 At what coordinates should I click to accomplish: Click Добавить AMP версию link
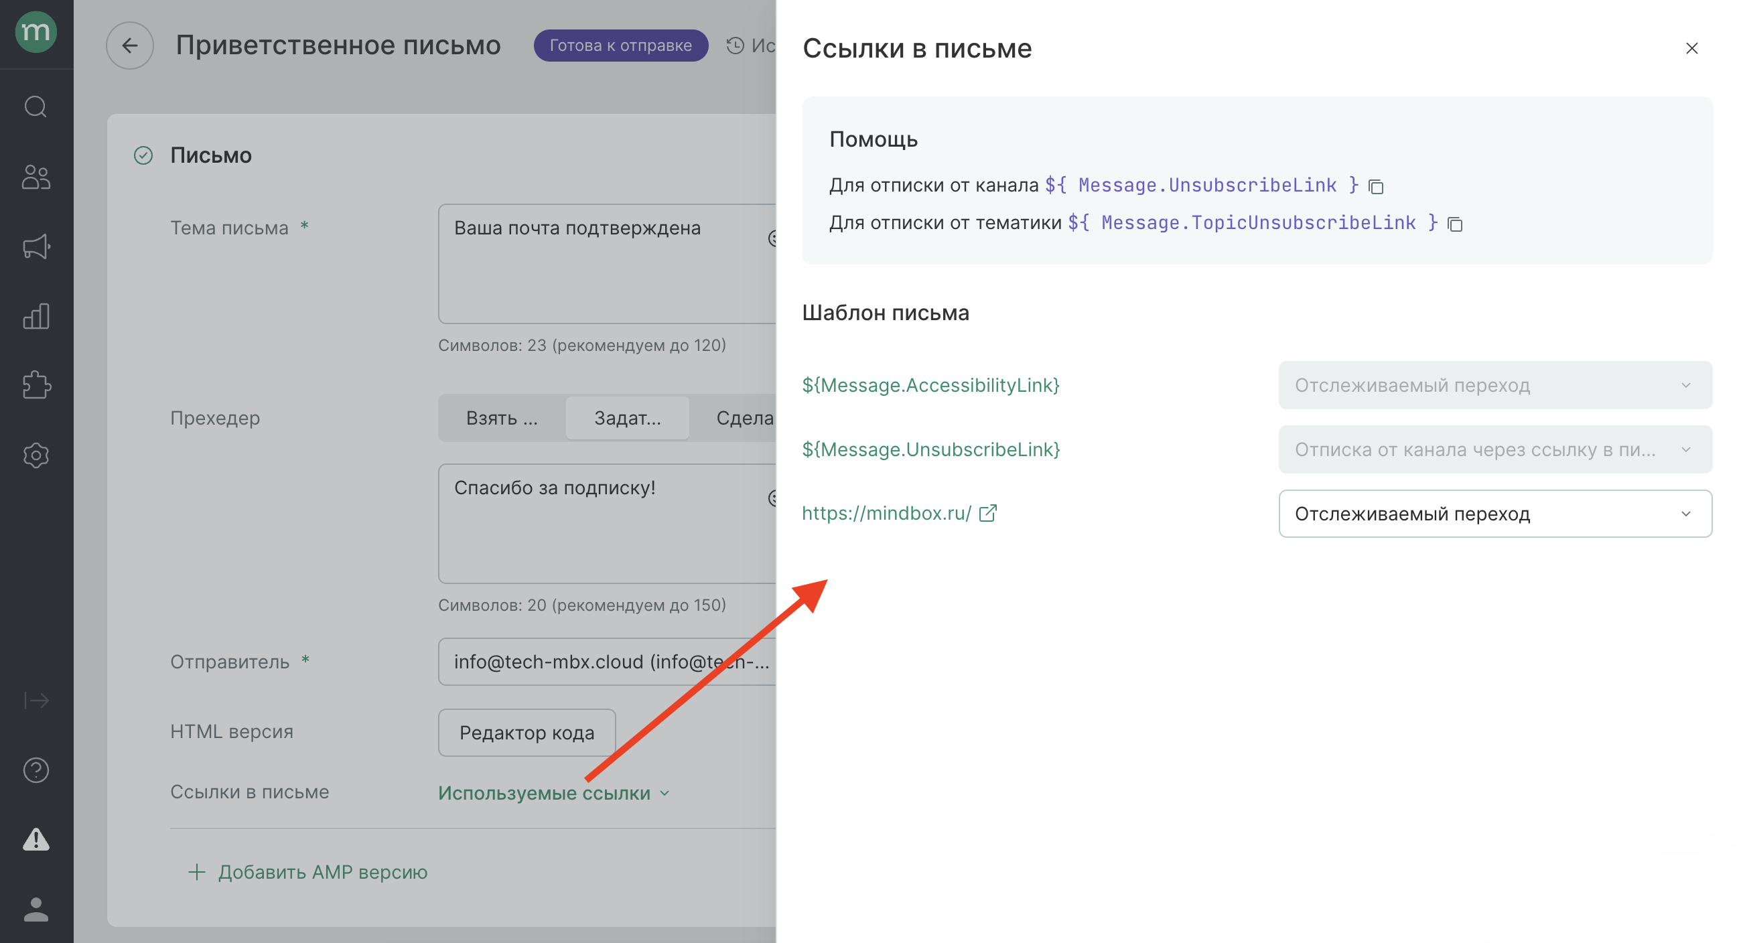tap(322, 871)
